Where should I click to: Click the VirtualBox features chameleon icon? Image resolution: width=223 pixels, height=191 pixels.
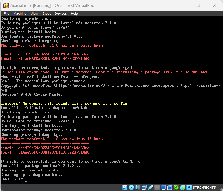pos(176,187)
